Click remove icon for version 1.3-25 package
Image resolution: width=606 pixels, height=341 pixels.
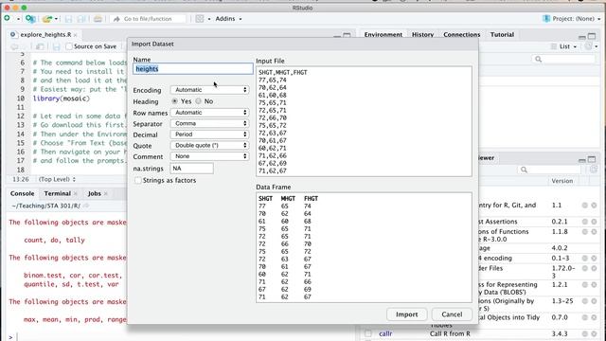point(594,301)
